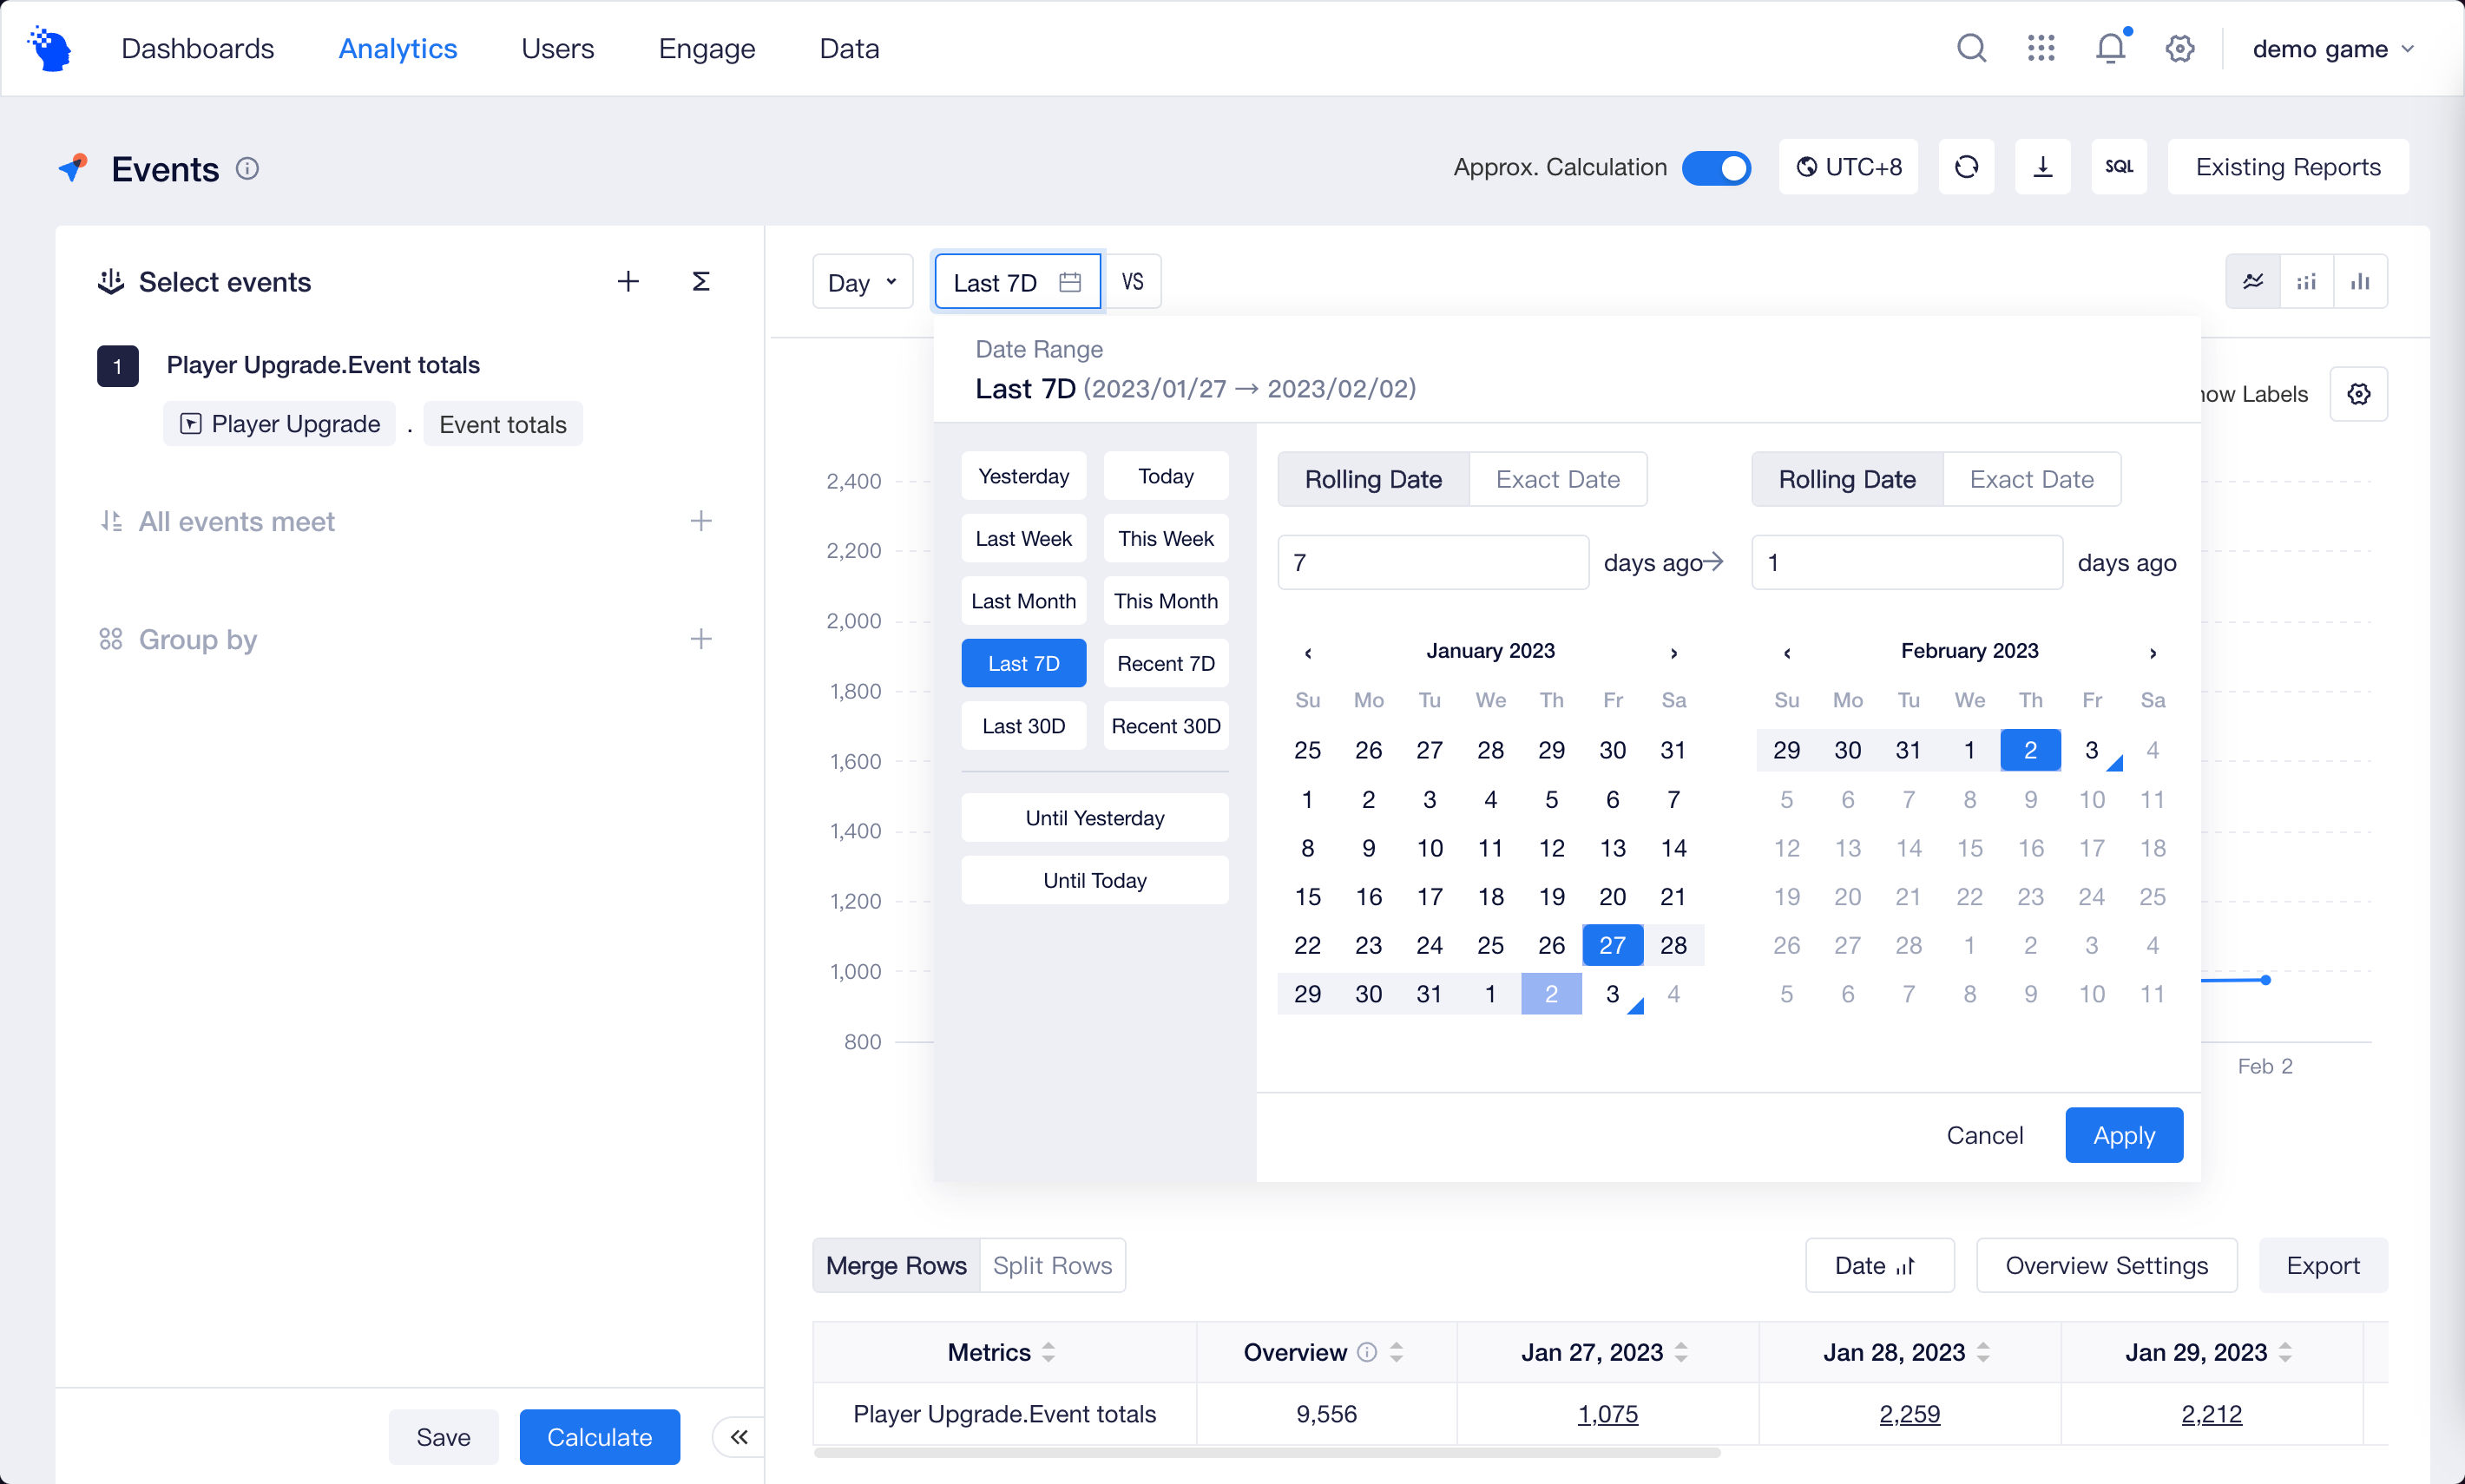Open the Engage menu
This screenshot has width=2465, height=1484.
706,48
